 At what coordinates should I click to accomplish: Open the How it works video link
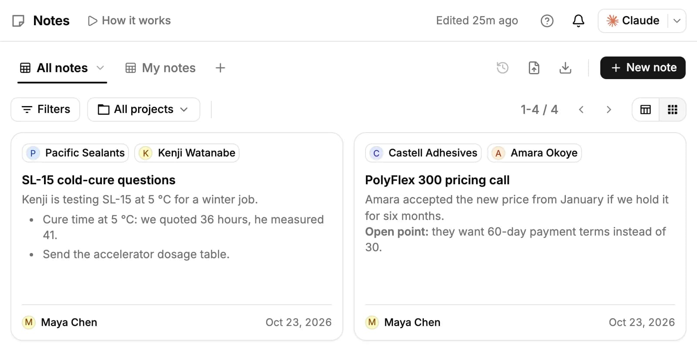click(129, 20)
